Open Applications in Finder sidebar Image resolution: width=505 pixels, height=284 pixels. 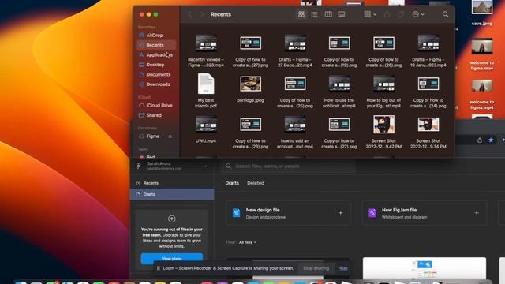pos(156,54)
